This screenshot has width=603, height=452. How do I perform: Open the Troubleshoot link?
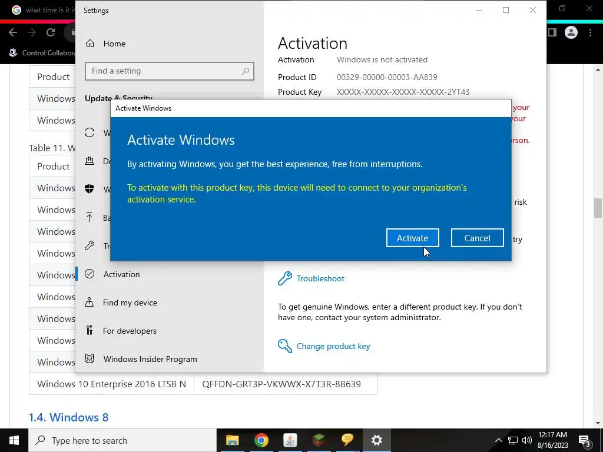[x=320, y=278]
